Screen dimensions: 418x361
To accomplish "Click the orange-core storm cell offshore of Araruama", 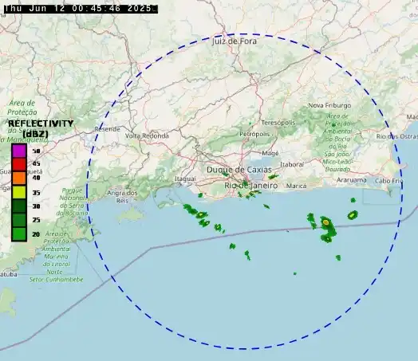I will (325, 222).
